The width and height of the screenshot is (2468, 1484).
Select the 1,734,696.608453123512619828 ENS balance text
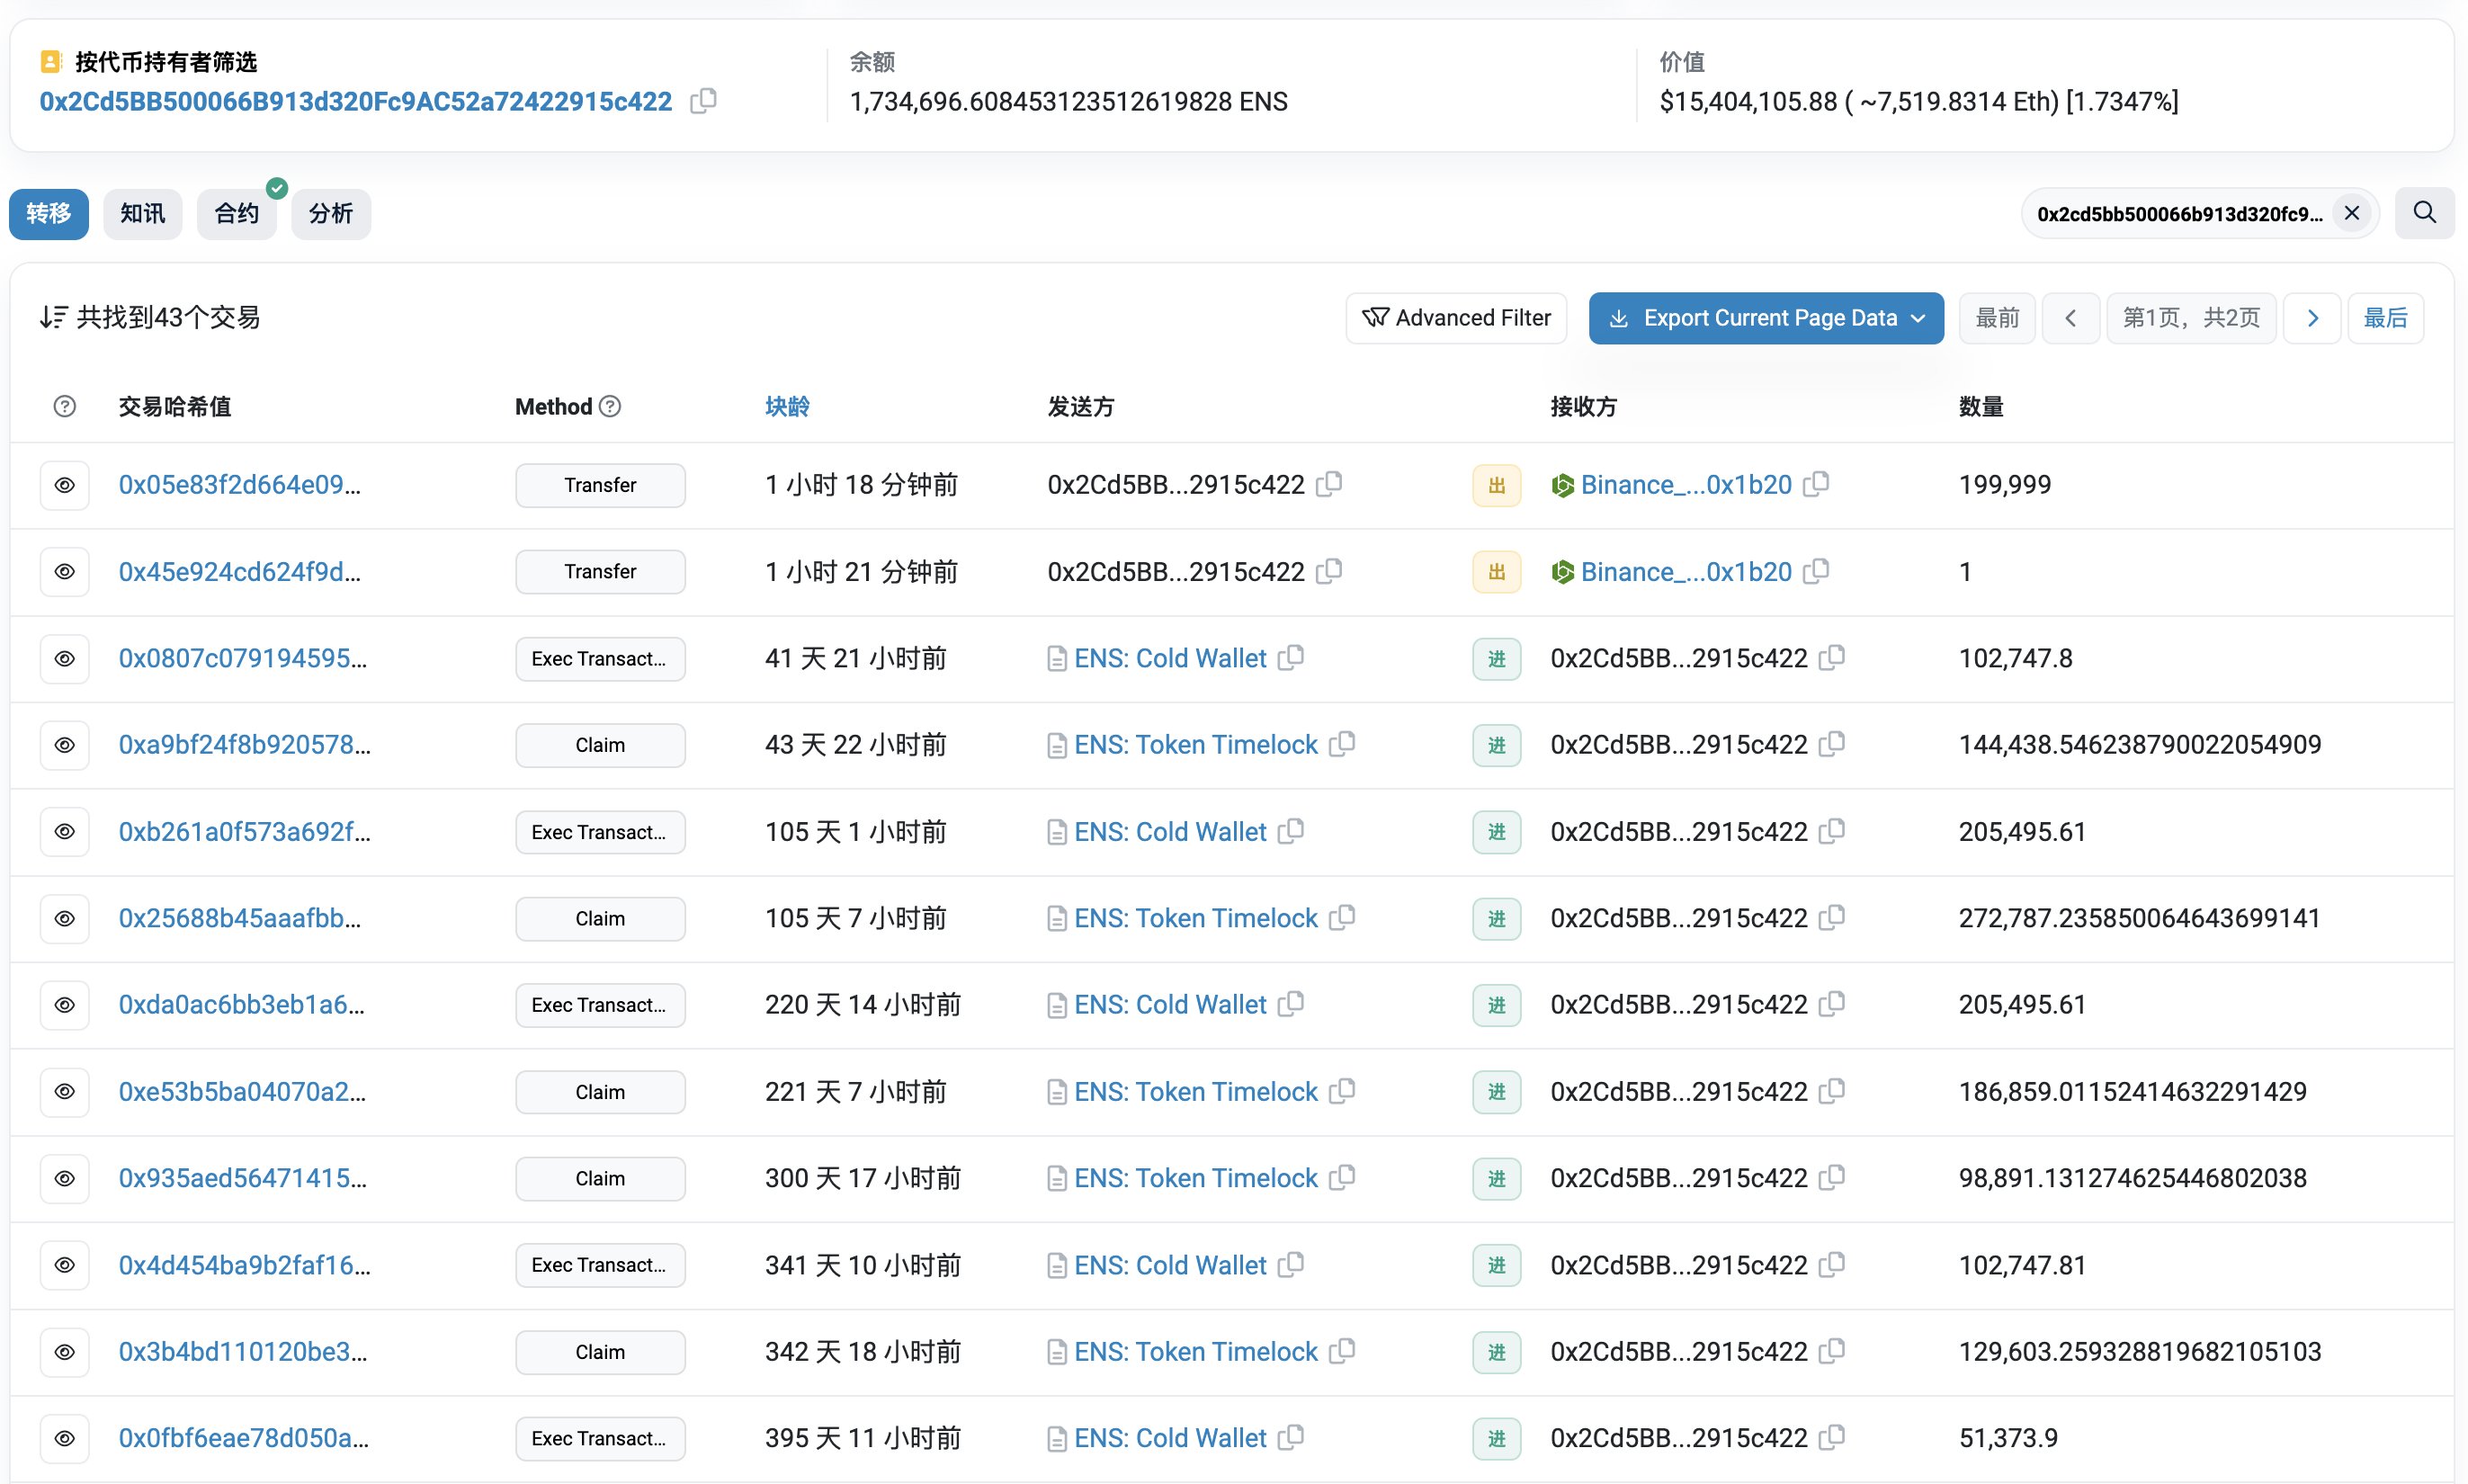click(x=1068, y=101)
